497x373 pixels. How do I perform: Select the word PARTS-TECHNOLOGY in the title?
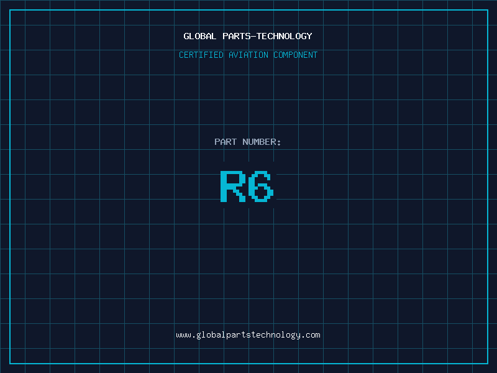coord(267,37)
